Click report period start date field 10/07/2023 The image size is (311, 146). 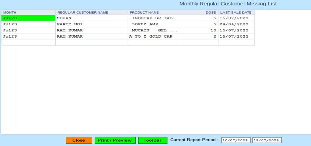click(235, 140)
